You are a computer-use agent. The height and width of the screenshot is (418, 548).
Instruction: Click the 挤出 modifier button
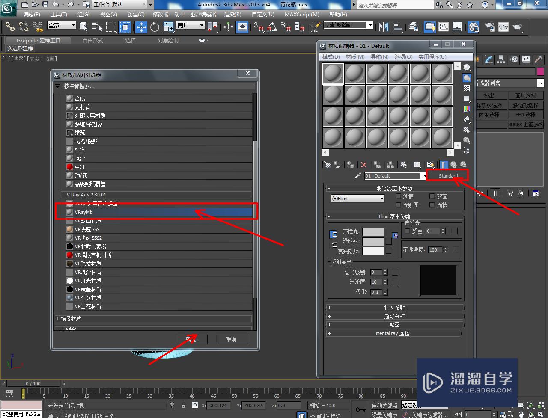point(491,95)
